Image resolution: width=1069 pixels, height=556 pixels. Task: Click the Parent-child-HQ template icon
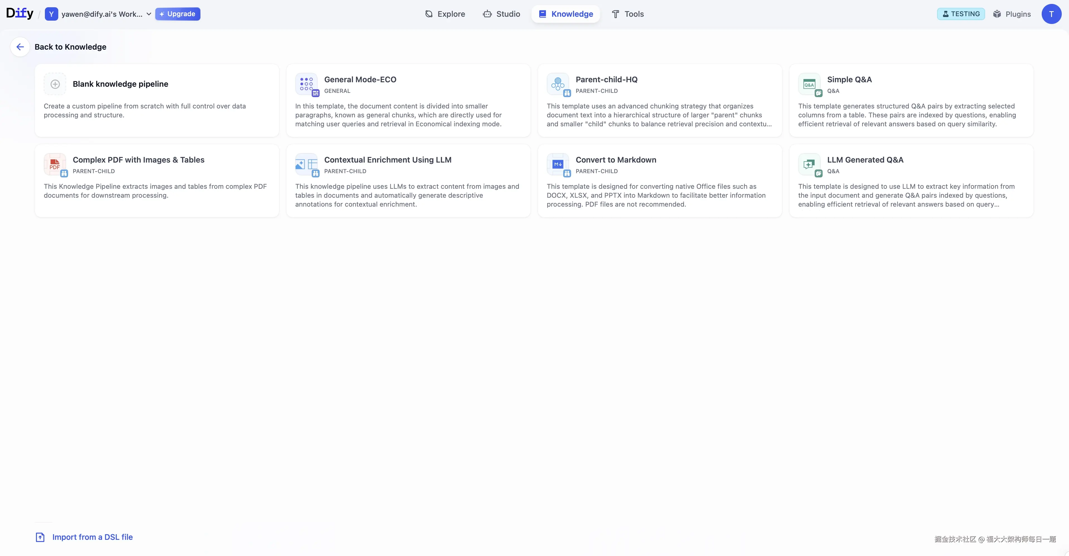click(558, 84)
